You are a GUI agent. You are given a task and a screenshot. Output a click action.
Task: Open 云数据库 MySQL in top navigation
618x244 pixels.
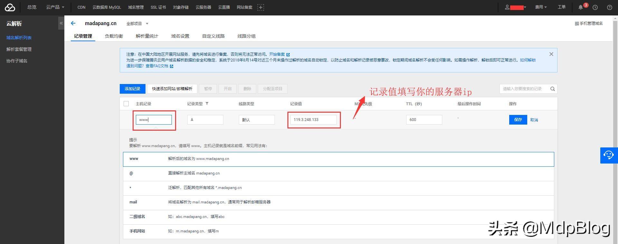pos(107,7)
